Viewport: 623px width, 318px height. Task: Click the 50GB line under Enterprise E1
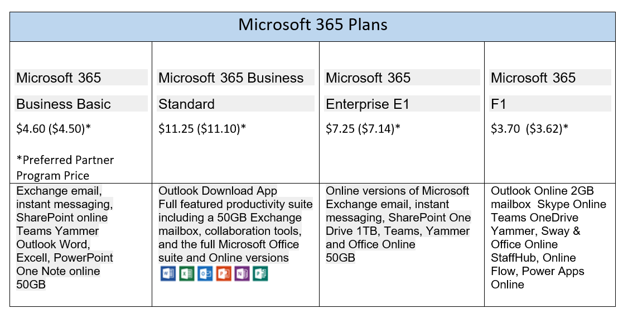(341, 258)
